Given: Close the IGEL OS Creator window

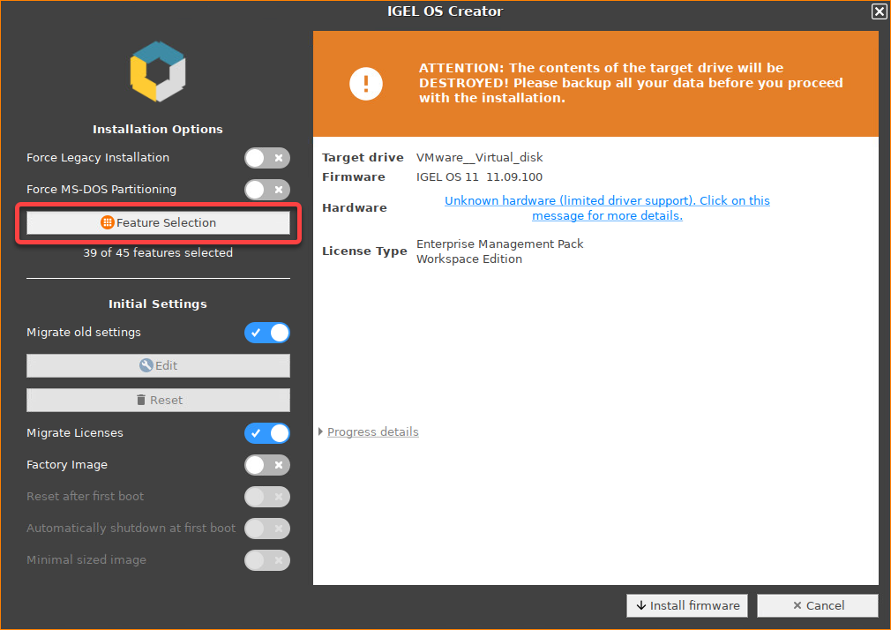Looking at the screenshot, I should click(x=879, y=11).
